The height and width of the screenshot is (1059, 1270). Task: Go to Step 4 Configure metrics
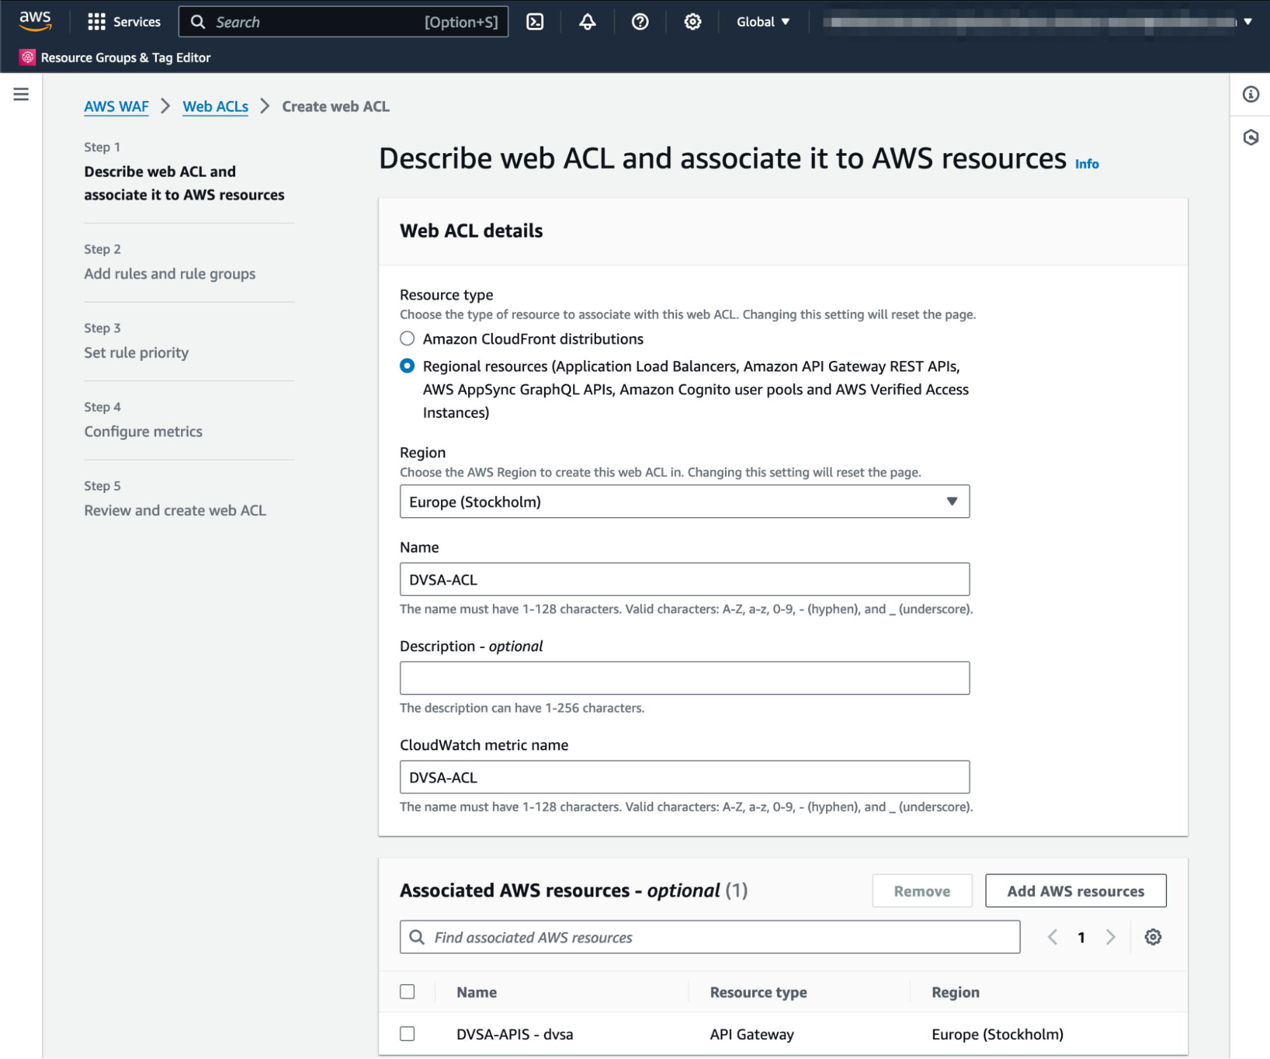coord(143,431)
